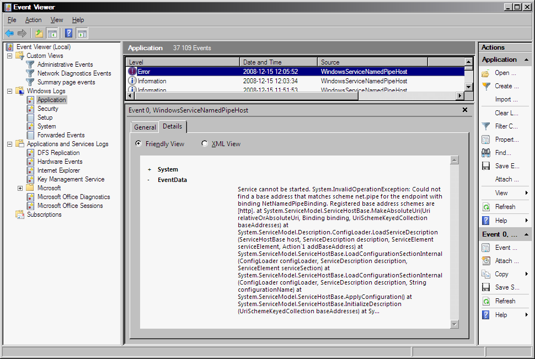Viewport: 535px width, 359px height.
Task: Click details pane scroll up arrow
Action: pyautogui.click(x=454, y=160)
